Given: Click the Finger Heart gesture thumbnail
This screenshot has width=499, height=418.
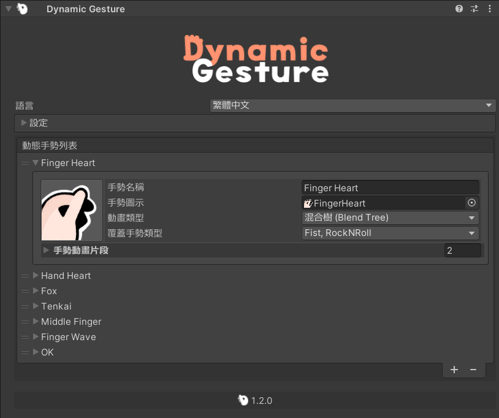Looking at the screenshot, I should [x=72, y=210].
